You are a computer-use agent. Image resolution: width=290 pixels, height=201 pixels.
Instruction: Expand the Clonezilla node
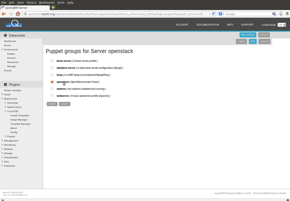(5, 103)
